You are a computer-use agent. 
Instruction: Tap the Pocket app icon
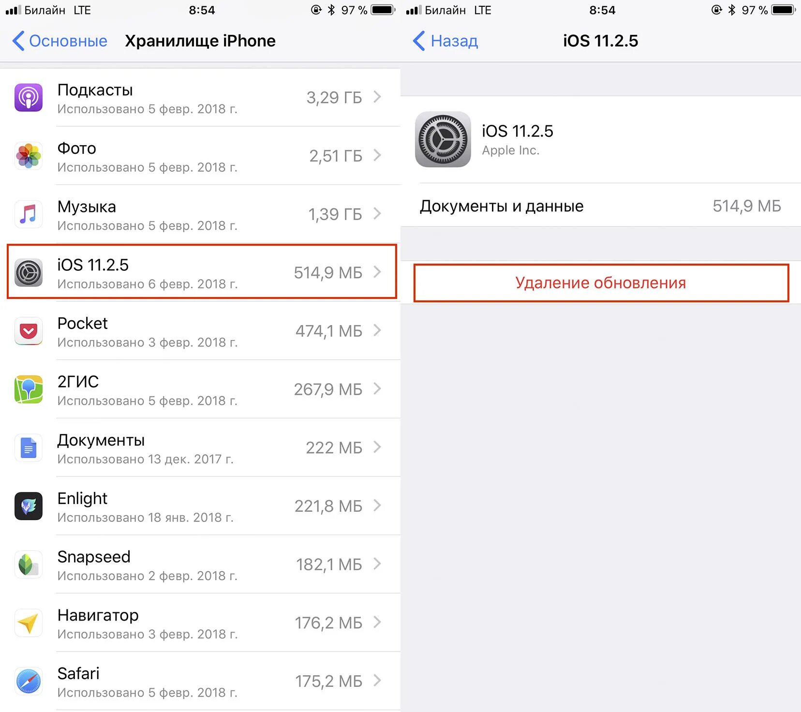point(29,331)
